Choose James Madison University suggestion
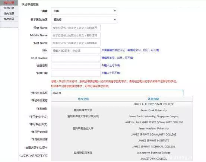Screen dimensions: 206x162 (153, 128)
